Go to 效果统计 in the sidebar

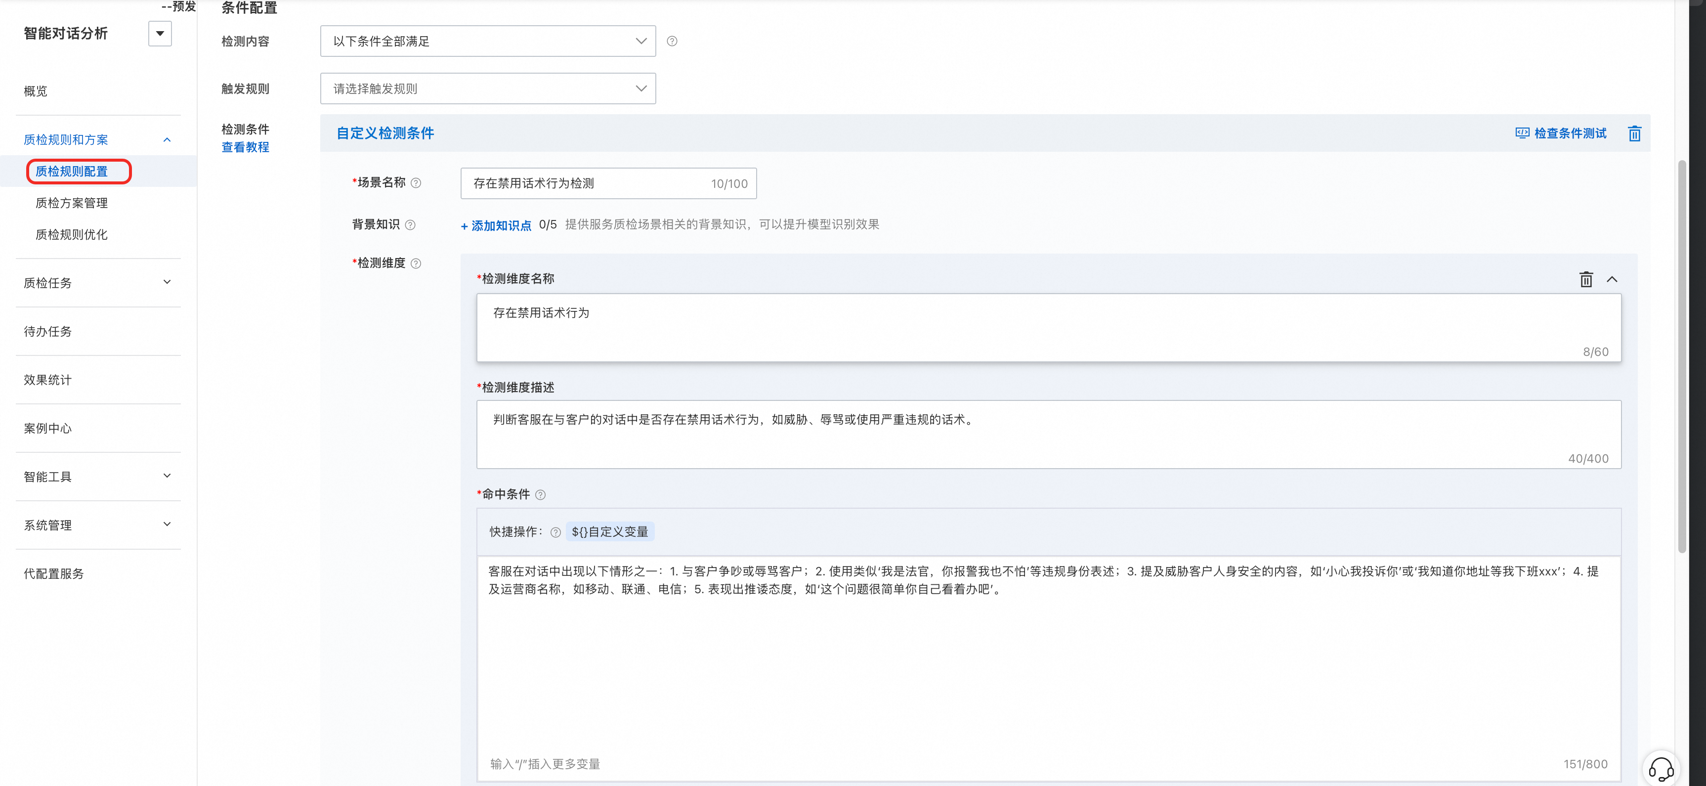47,380
